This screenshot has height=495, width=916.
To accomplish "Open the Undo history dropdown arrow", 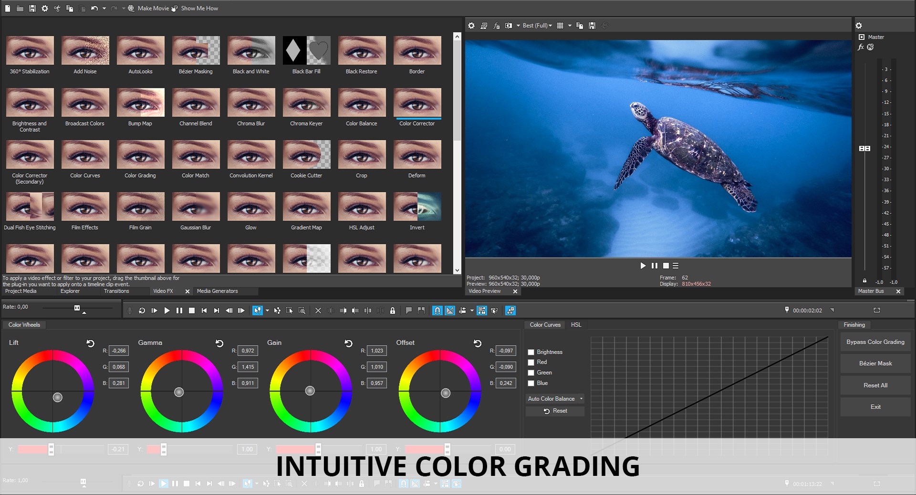I will (104, 8).
